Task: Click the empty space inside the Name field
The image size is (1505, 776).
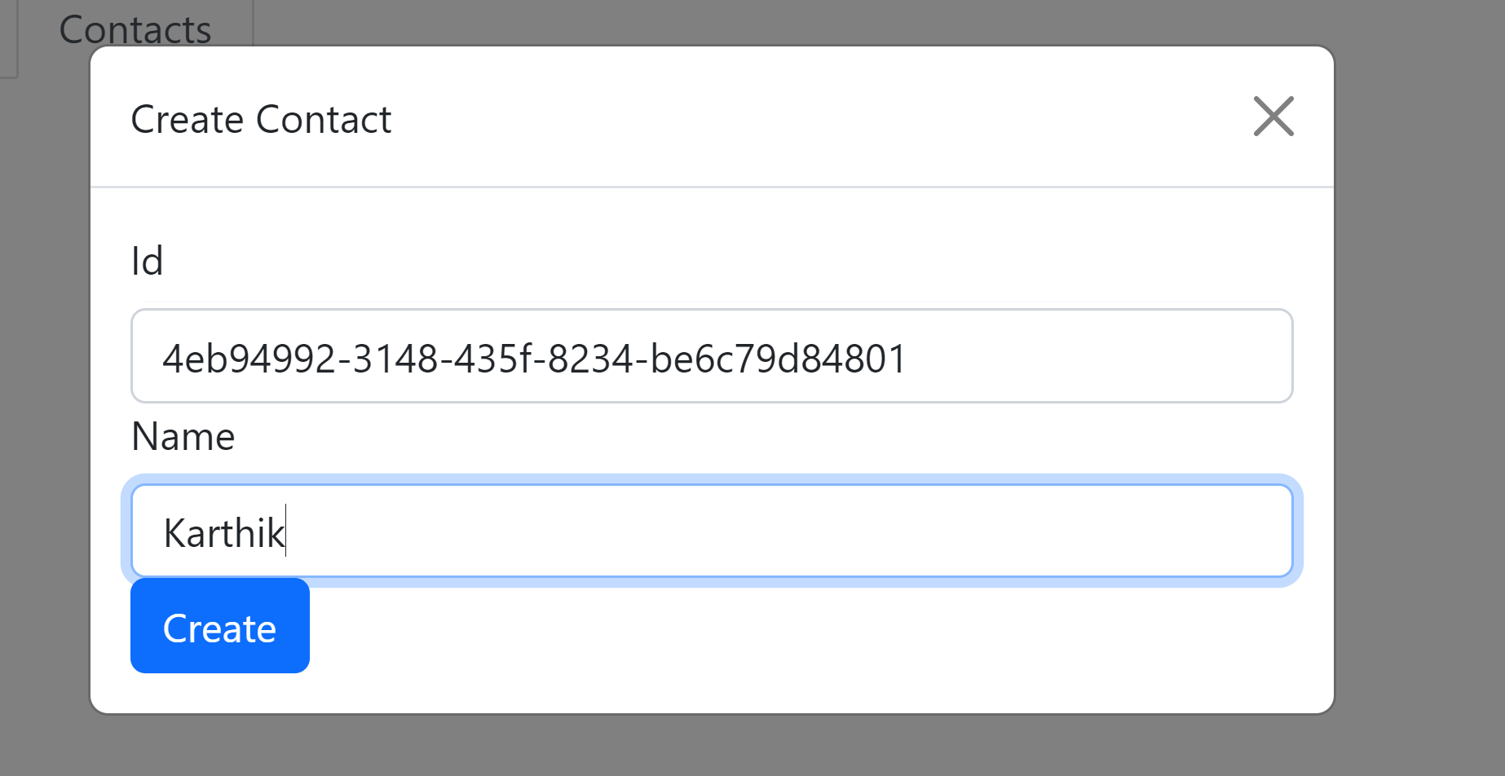Action: (x=783, y=531)
